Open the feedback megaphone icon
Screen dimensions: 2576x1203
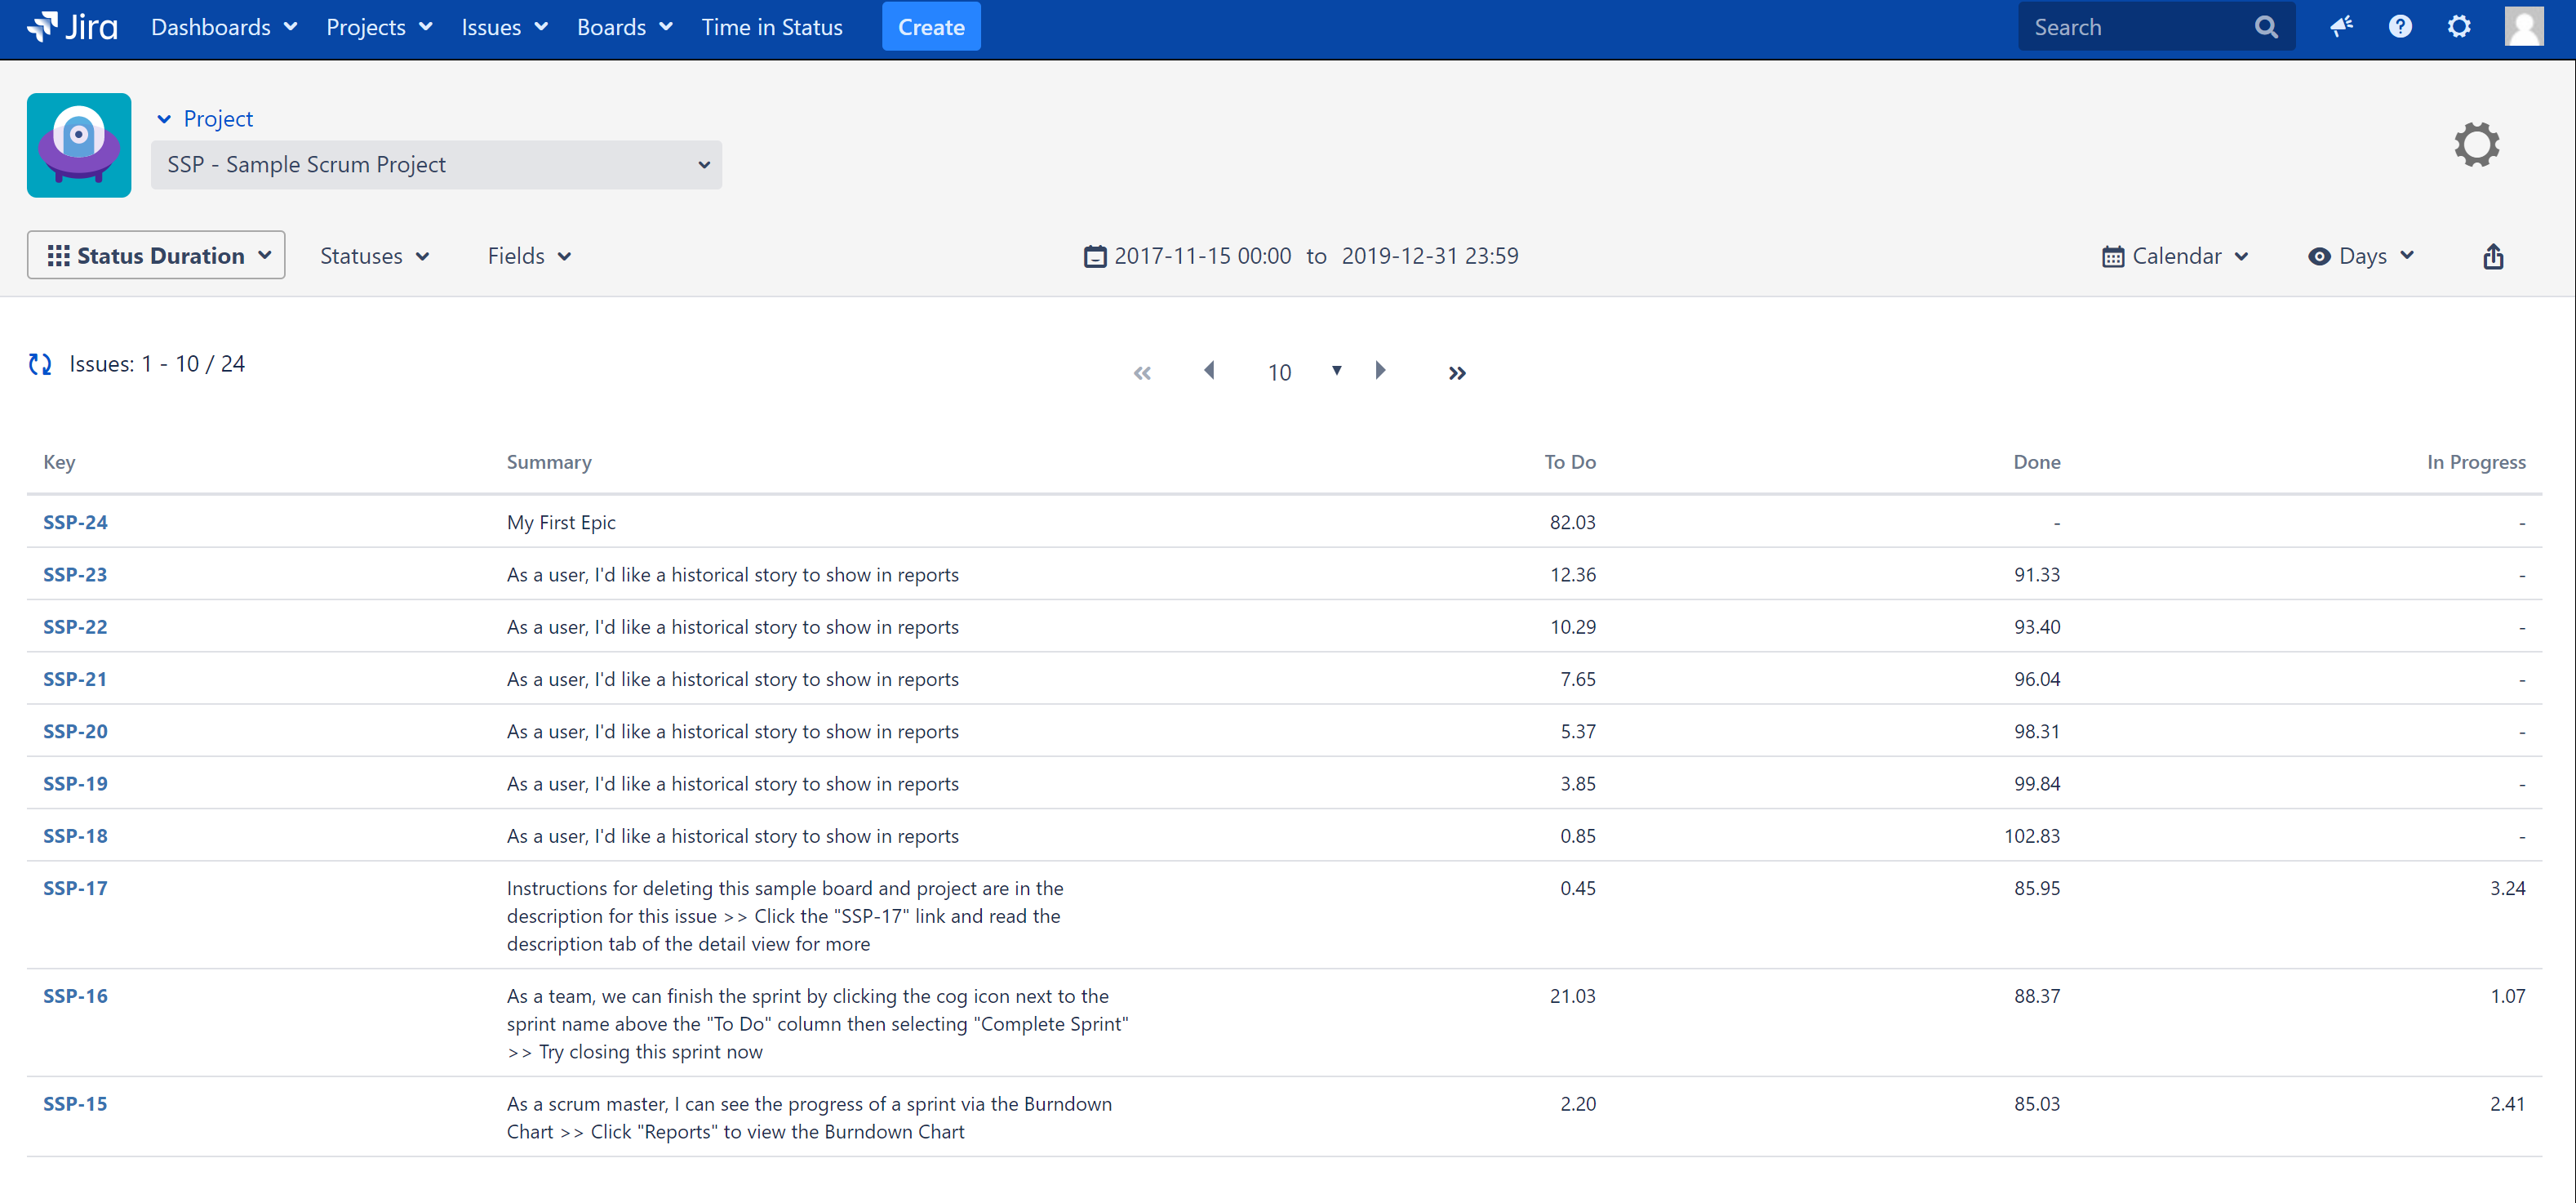pos(2340,27)
